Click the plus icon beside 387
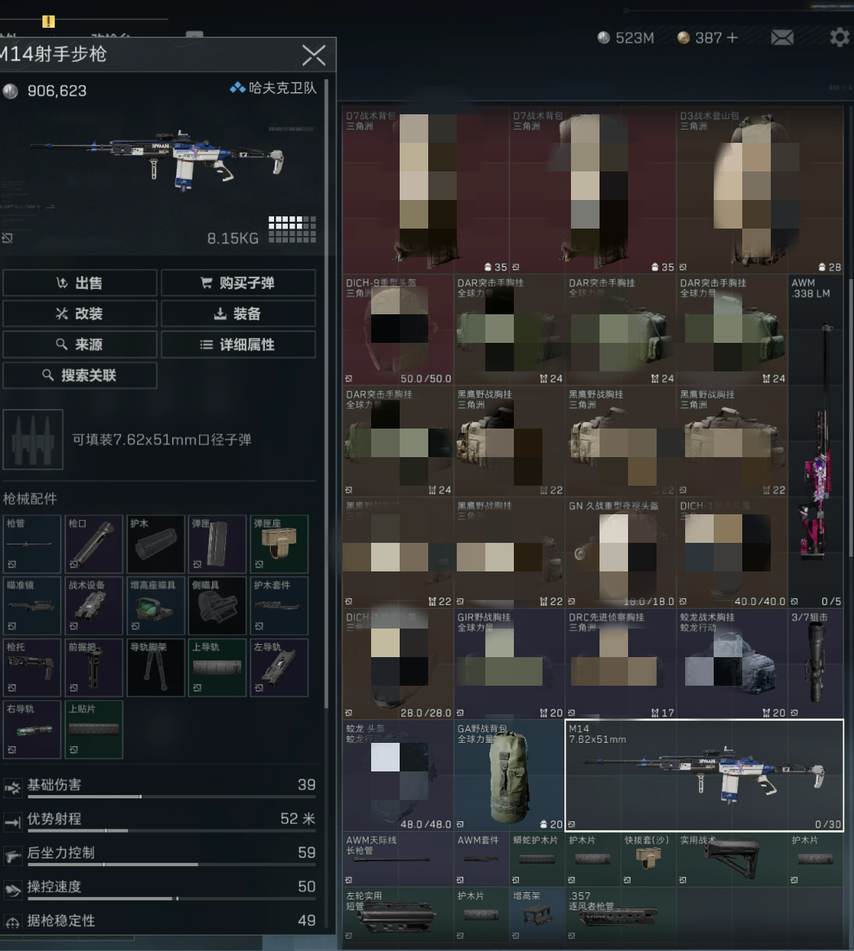Image resolution: width=854 pixels, height=951 pixels. coord(731,38)
